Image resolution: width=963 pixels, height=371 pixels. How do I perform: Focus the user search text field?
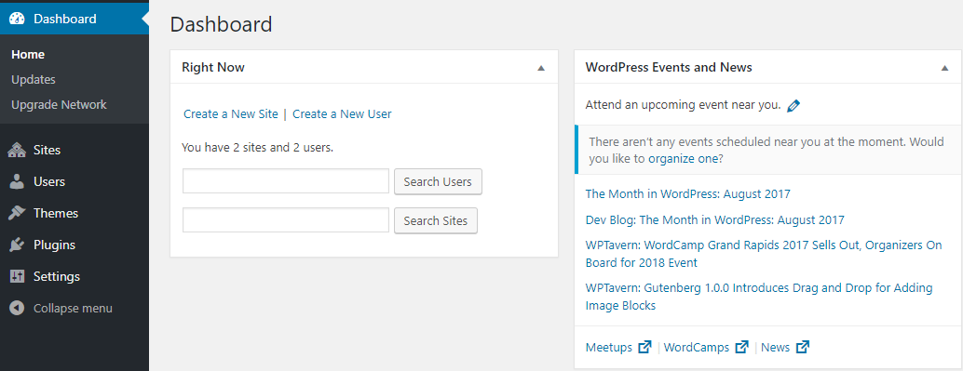pyautogui.click(x=286, y=181)
